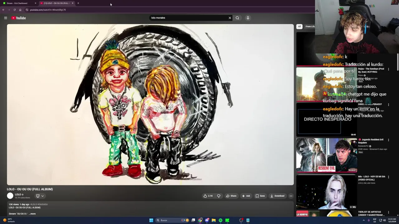This screenshot has height=224, width=399.
Task: View site information icon in address bar
Action: [x=27, y=10]
